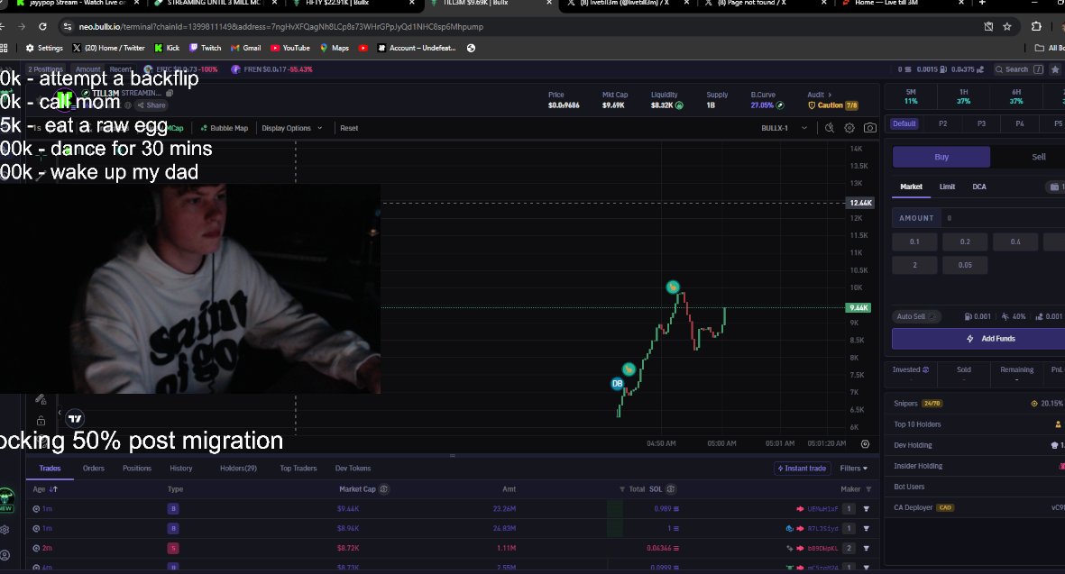This screenshot has height=574, width=1065.
Task: Take chart snapshot with camera icon
Action: pos(869,128)
